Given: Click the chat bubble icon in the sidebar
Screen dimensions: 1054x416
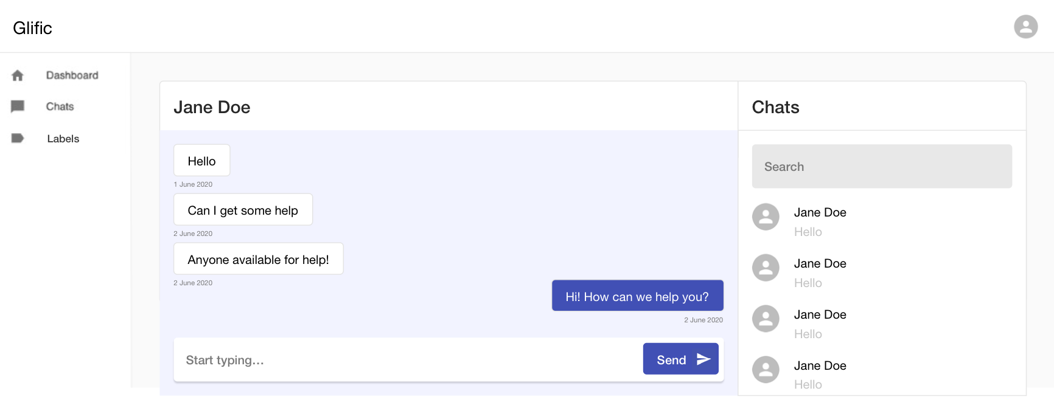Looking at the screenshot, I should [x=18, y=106].
